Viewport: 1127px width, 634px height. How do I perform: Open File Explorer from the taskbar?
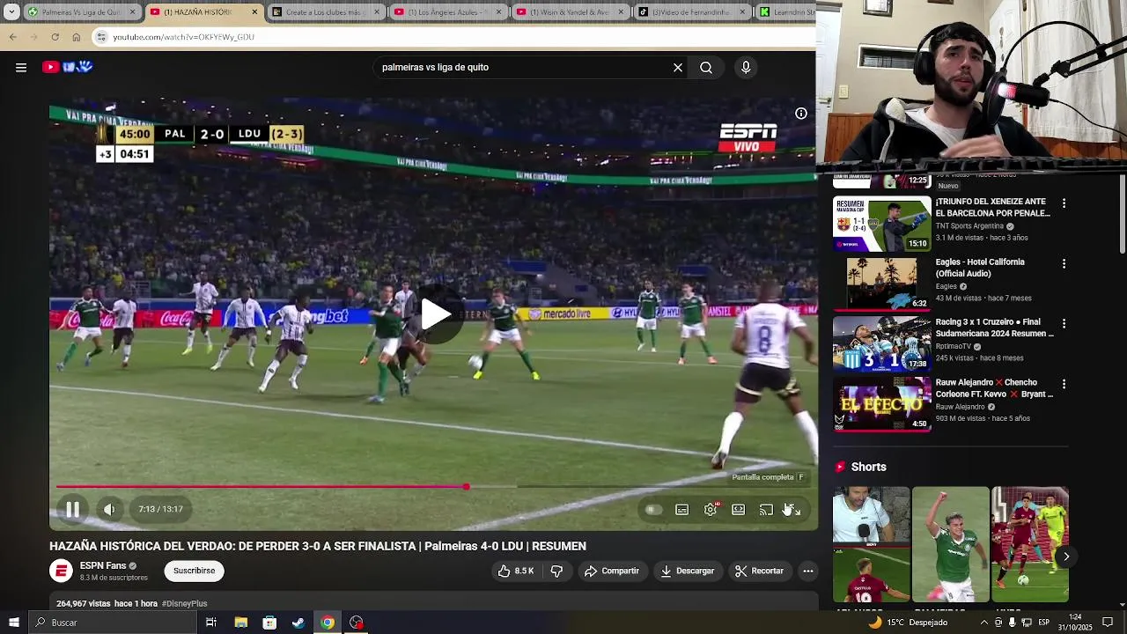point(240,623)
